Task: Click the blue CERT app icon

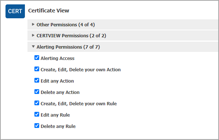Action: point(15,11)
